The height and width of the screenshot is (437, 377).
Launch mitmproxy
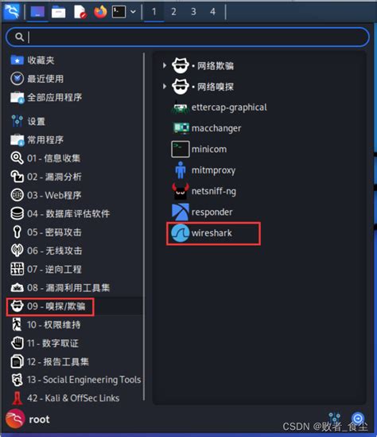point(204,170)
